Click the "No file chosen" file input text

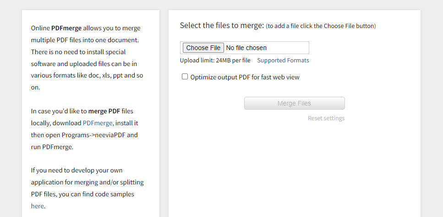coord(246,48)
